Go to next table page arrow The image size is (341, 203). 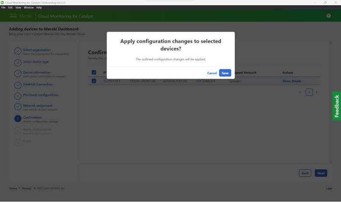pos(317,92)
